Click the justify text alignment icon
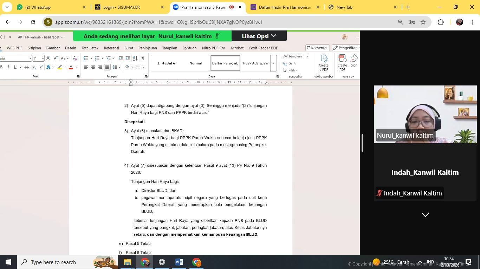 [107, 67]
